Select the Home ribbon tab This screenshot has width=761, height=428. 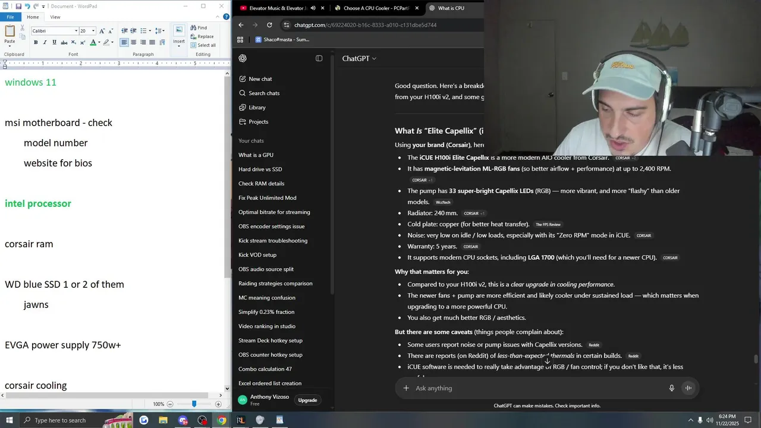point(33,17)
